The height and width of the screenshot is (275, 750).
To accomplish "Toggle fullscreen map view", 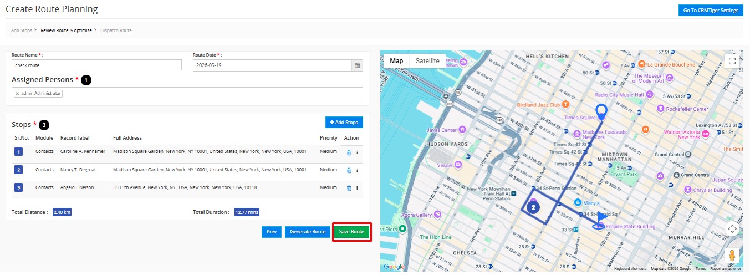I will pyautogui.click(x=732, y=61).
